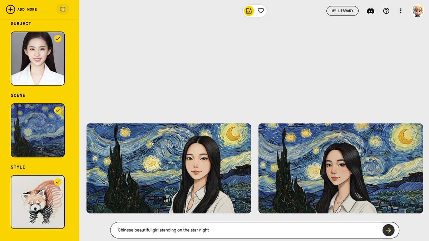
Task: Open the Discord link icon
Action: pyautogui.click(x=371, y=11)
